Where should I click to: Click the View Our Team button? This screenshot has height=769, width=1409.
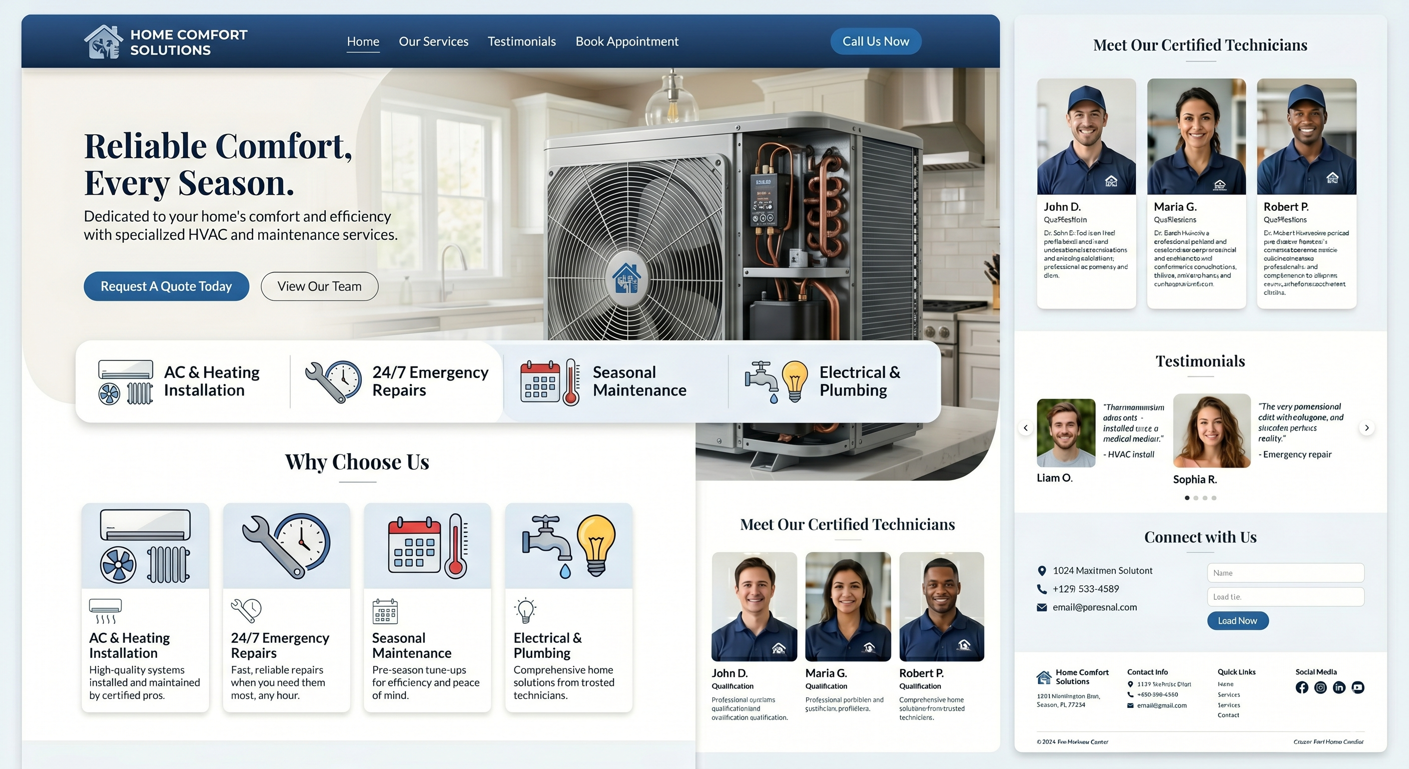[319, 286]
